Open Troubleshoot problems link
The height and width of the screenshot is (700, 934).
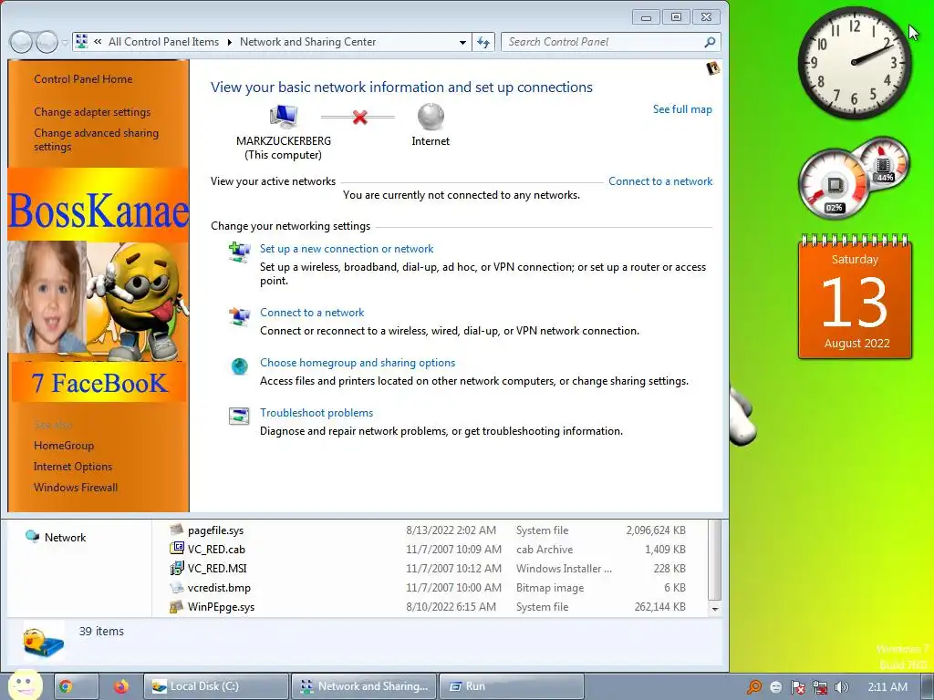click(317, 413)
